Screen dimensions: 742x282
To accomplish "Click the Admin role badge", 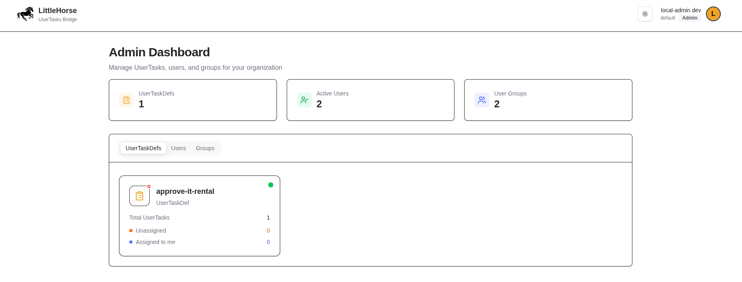I will (690, 18).
